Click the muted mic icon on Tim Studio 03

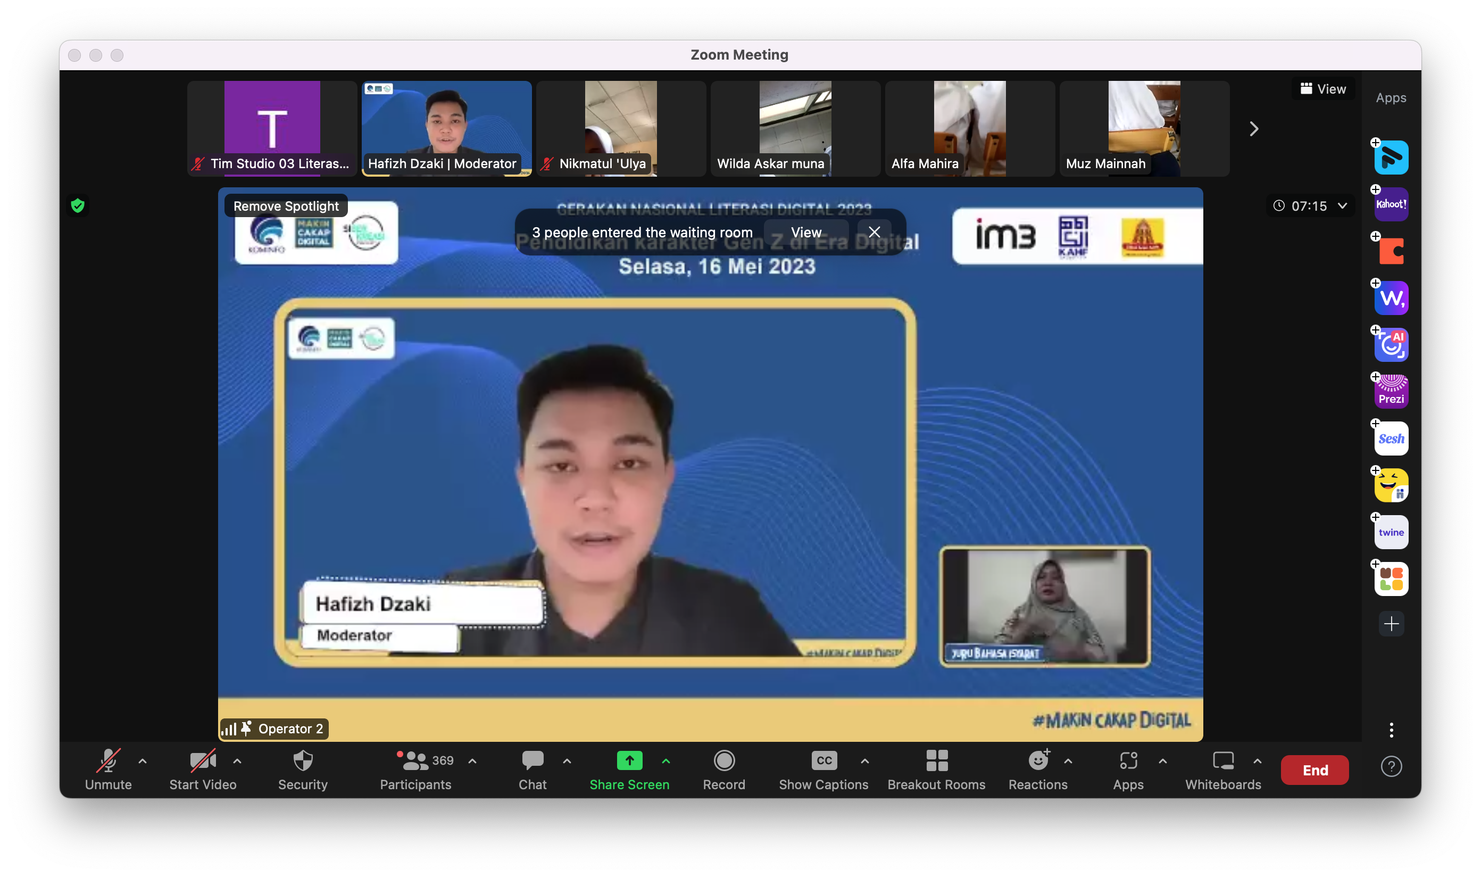tap(198, 164)
